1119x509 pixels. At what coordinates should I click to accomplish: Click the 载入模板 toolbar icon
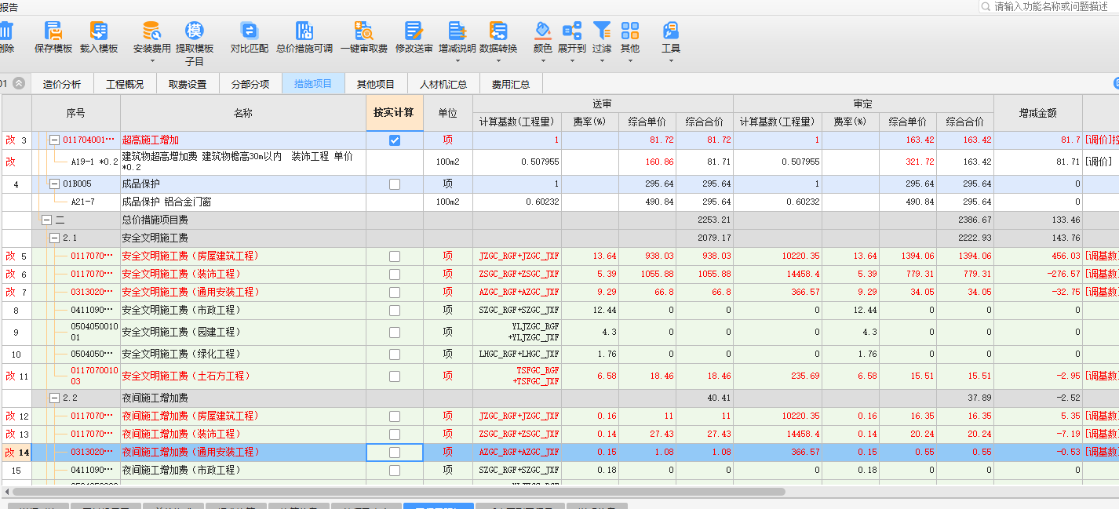coord(99,31)
